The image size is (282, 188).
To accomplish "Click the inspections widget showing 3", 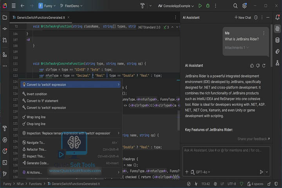I will click(x=166, y=27).
